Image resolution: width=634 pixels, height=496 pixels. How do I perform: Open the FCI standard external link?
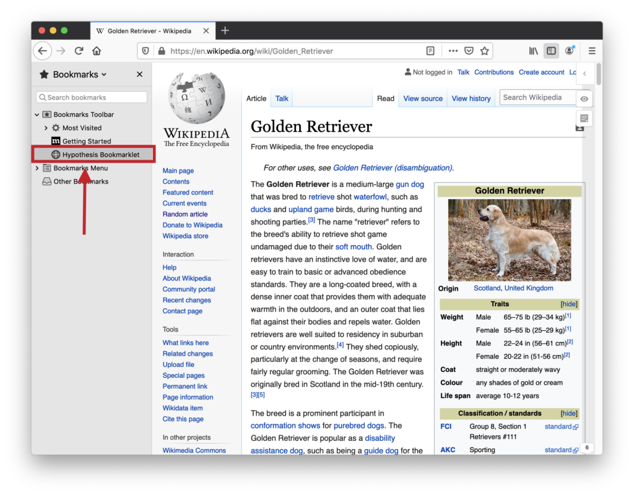click(561, 427)
